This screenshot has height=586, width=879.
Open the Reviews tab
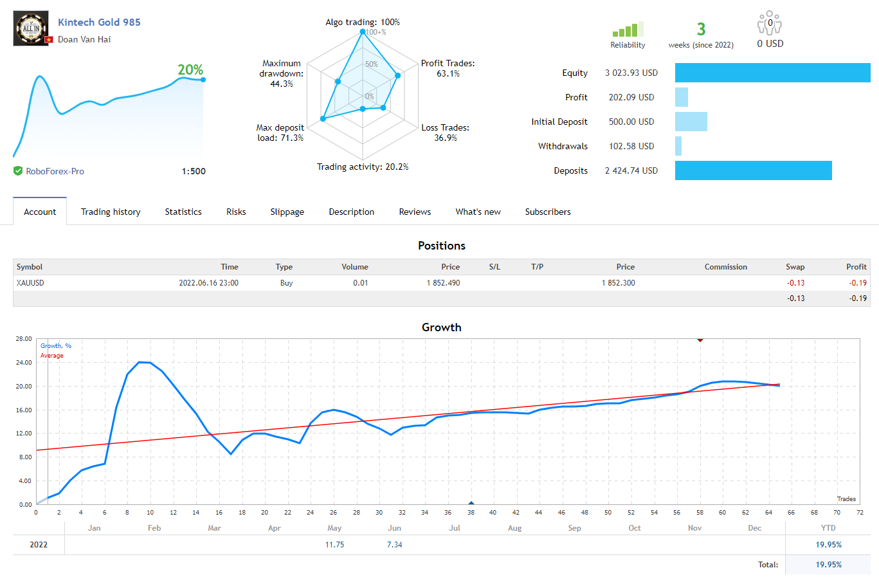415,212
